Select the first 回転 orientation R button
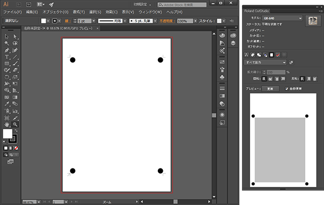This screenshot has width=324, height=205. [264, 79]
